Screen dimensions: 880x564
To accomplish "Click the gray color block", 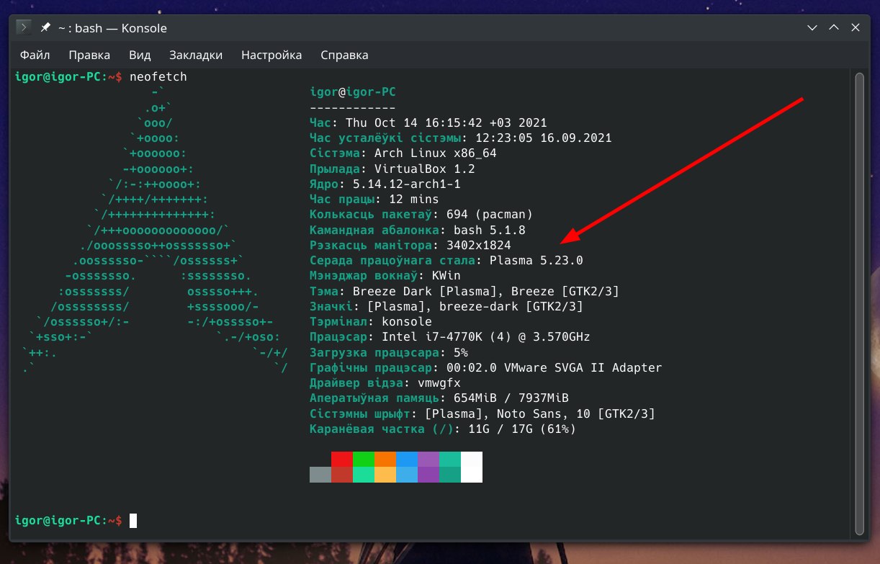I will [x=320, y=475].
